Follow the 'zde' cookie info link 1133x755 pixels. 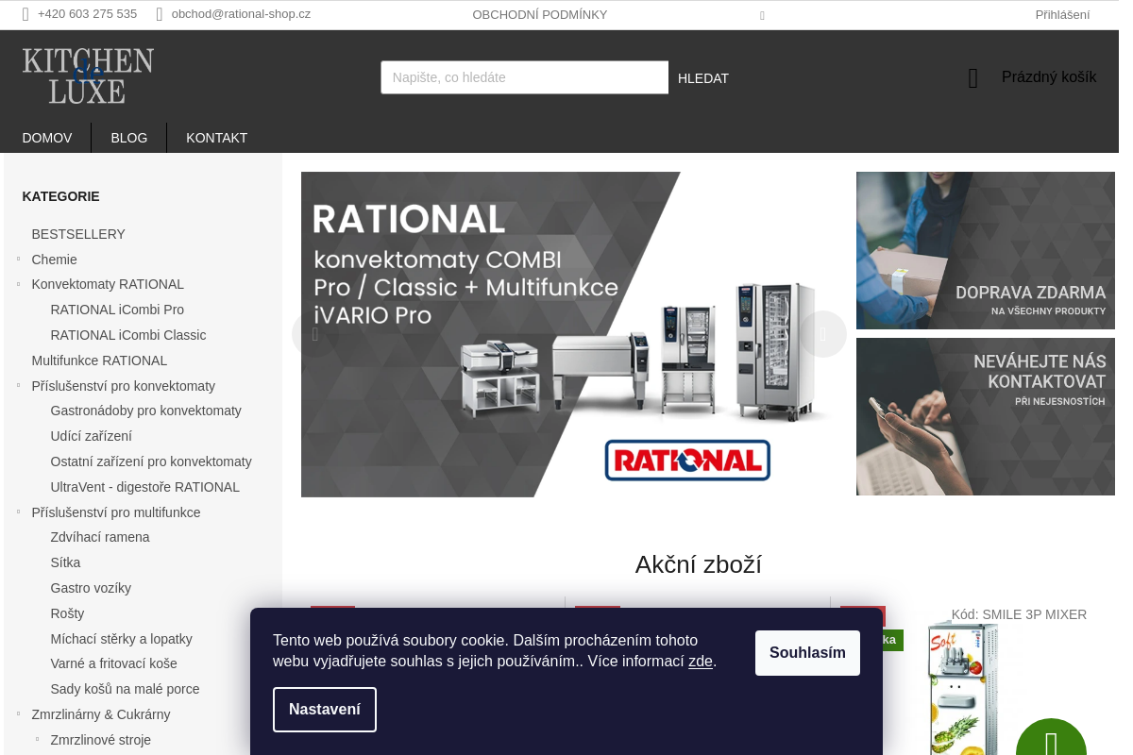click(x=701, y=662)
